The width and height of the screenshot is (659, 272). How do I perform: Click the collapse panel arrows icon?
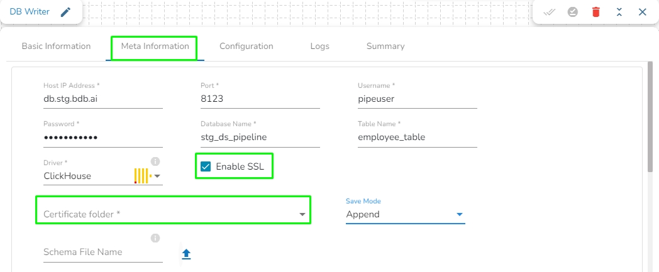(619, 12)
